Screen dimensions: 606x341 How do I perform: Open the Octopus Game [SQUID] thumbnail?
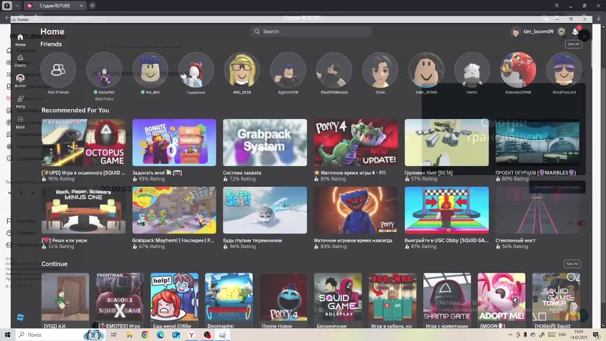83,143
